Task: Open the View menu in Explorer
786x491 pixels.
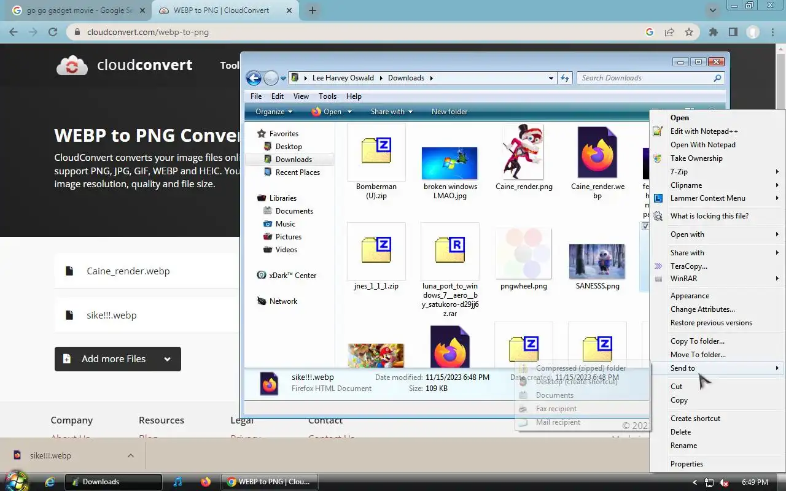Action: point(301,96)
